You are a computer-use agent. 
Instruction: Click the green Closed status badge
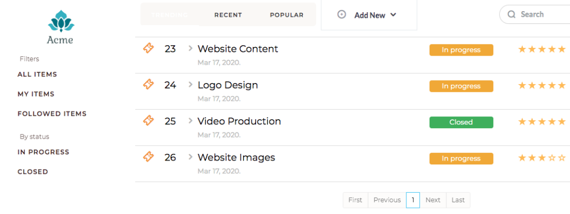(461, 122)
